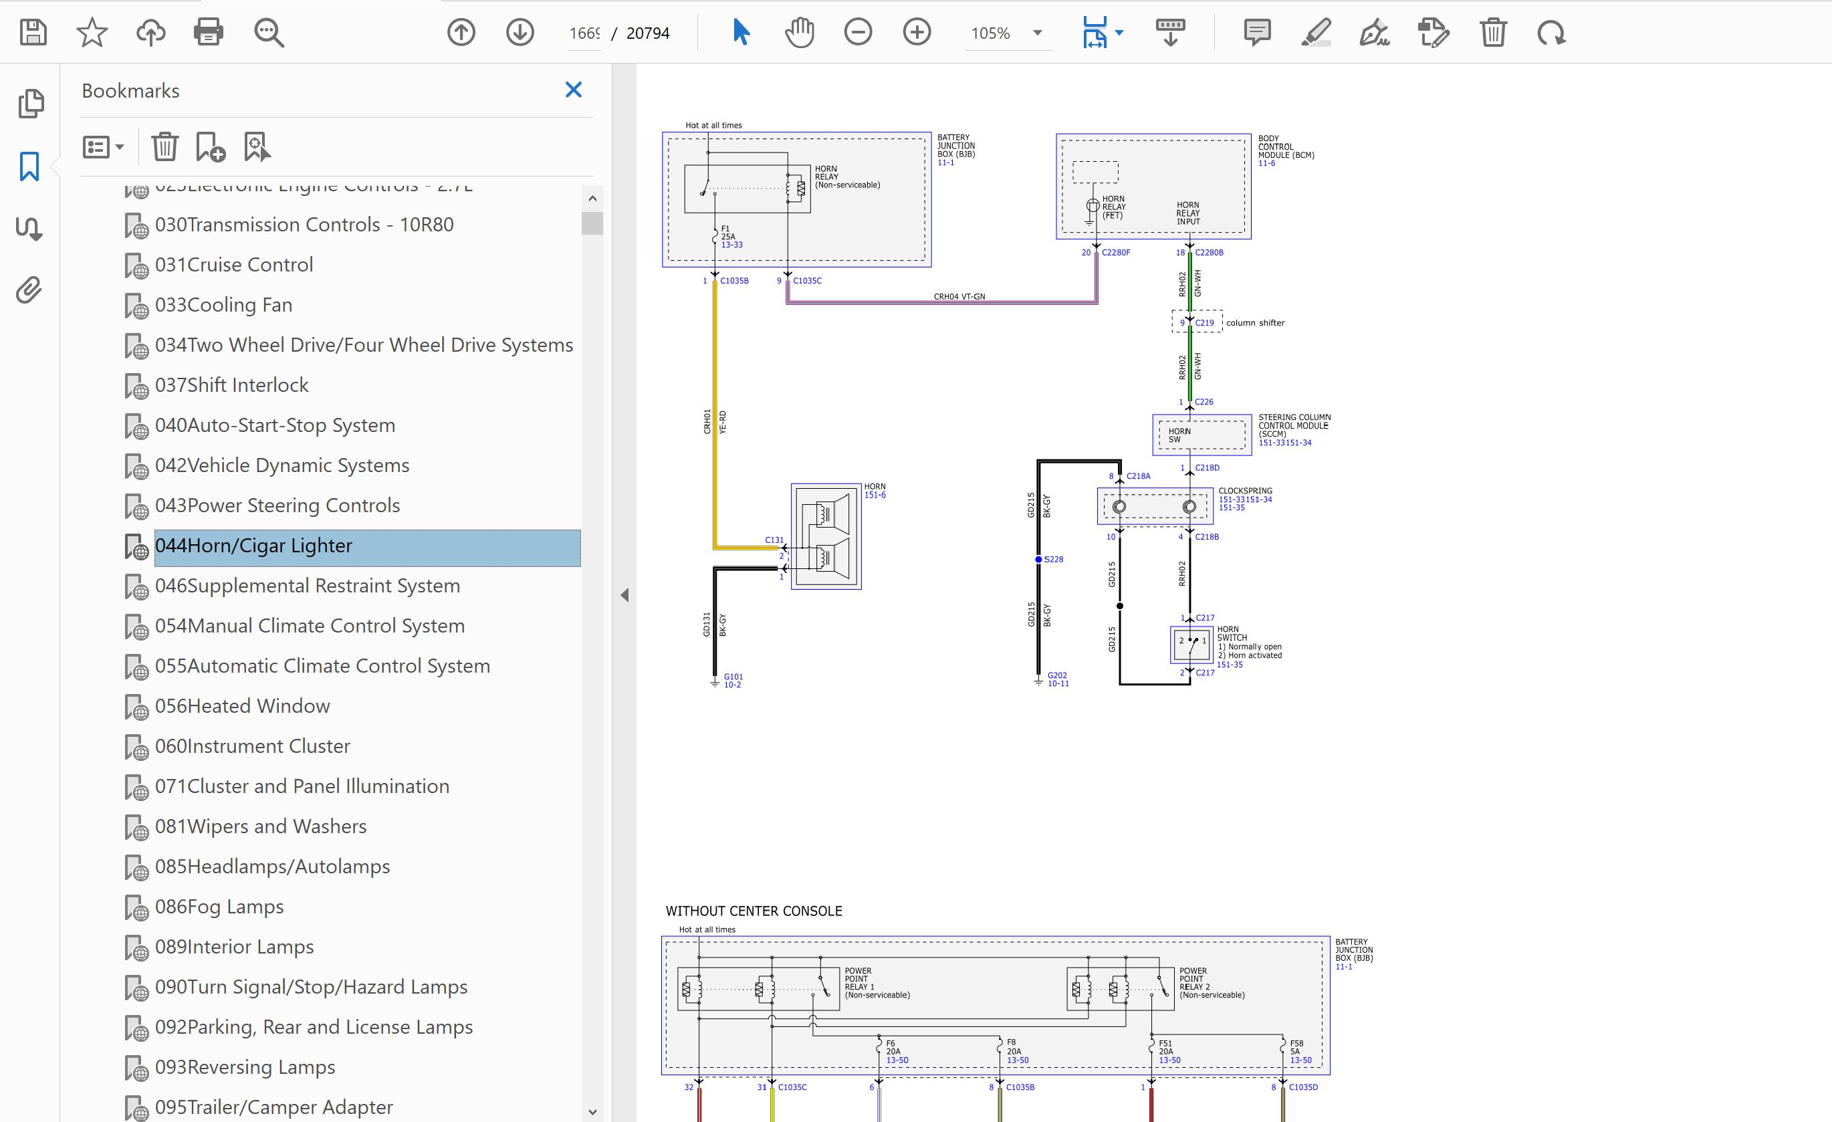Select the 086Fog Lamps bookmark
This screenshot has height=1122, width=1832.
pos(219,907)
